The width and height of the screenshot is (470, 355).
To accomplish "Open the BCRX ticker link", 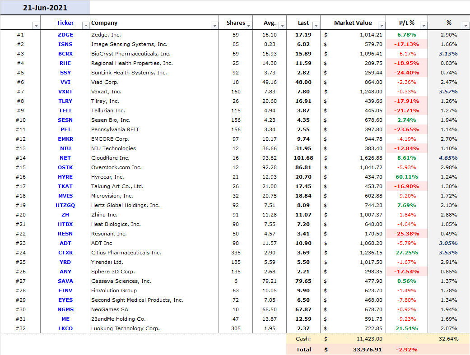I will click(x=65, y=54).
